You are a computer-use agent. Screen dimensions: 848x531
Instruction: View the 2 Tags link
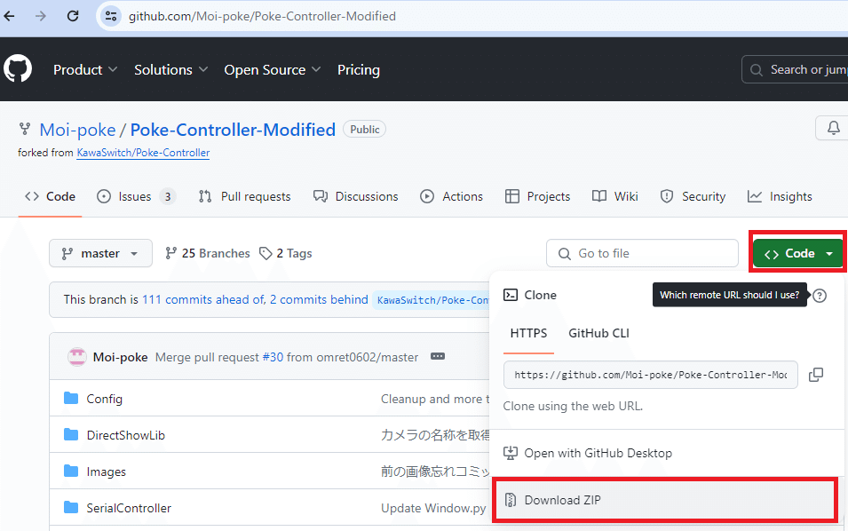pos(285,253)
